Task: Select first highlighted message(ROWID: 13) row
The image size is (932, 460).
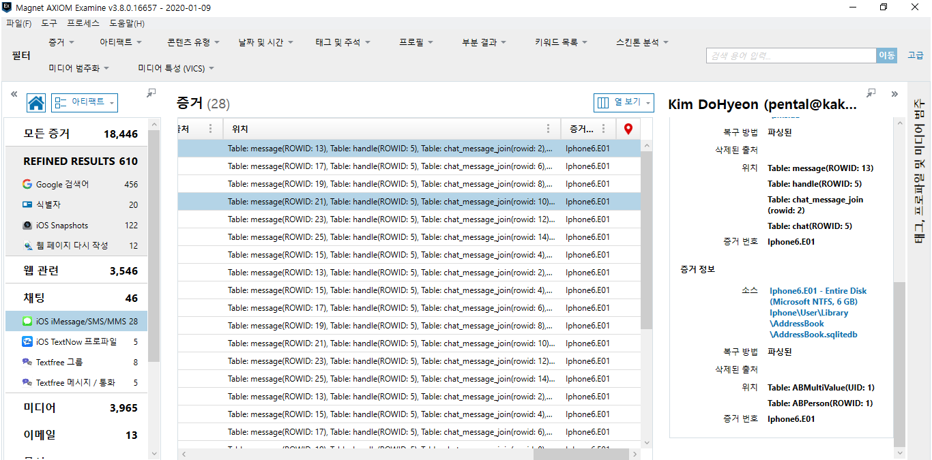Action: point(409,149)
